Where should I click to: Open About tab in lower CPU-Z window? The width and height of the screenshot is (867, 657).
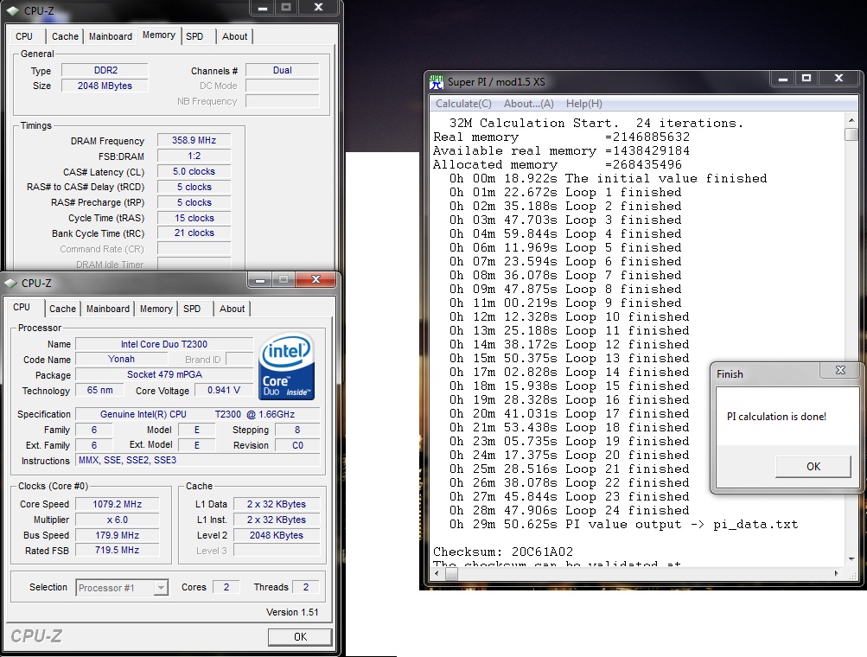233,309
